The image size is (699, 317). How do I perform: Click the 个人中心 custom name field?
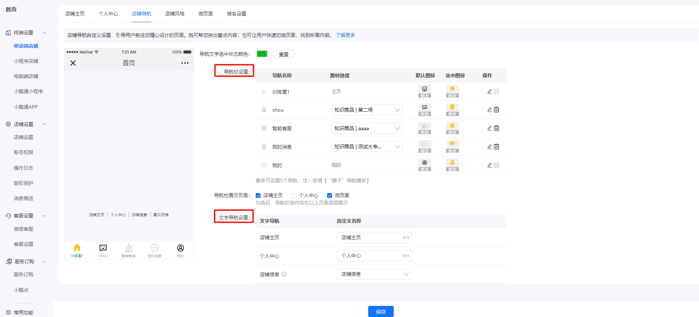click(374, 256)
